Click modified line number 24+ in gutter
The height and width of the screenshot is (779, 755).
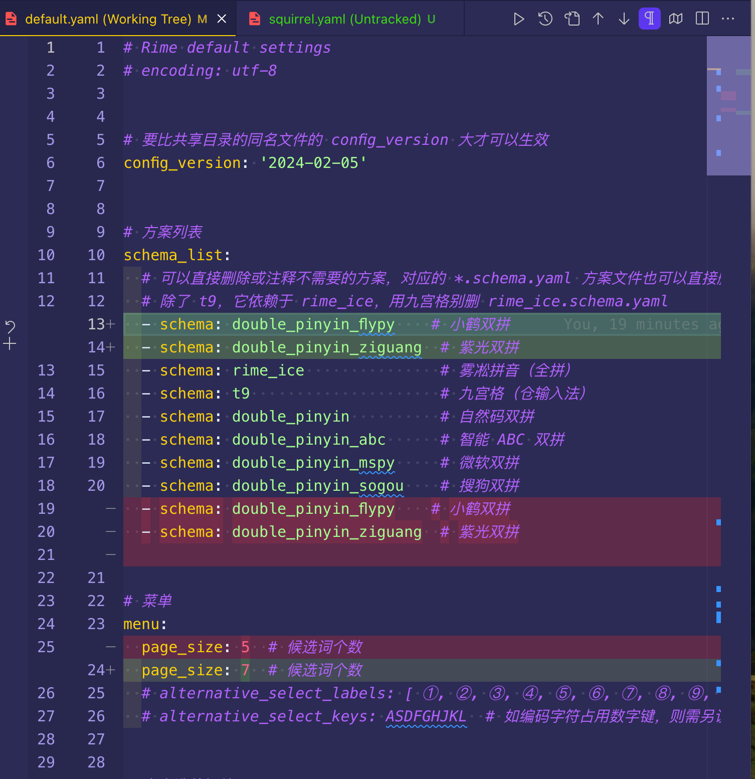click(x=101, y=670)
